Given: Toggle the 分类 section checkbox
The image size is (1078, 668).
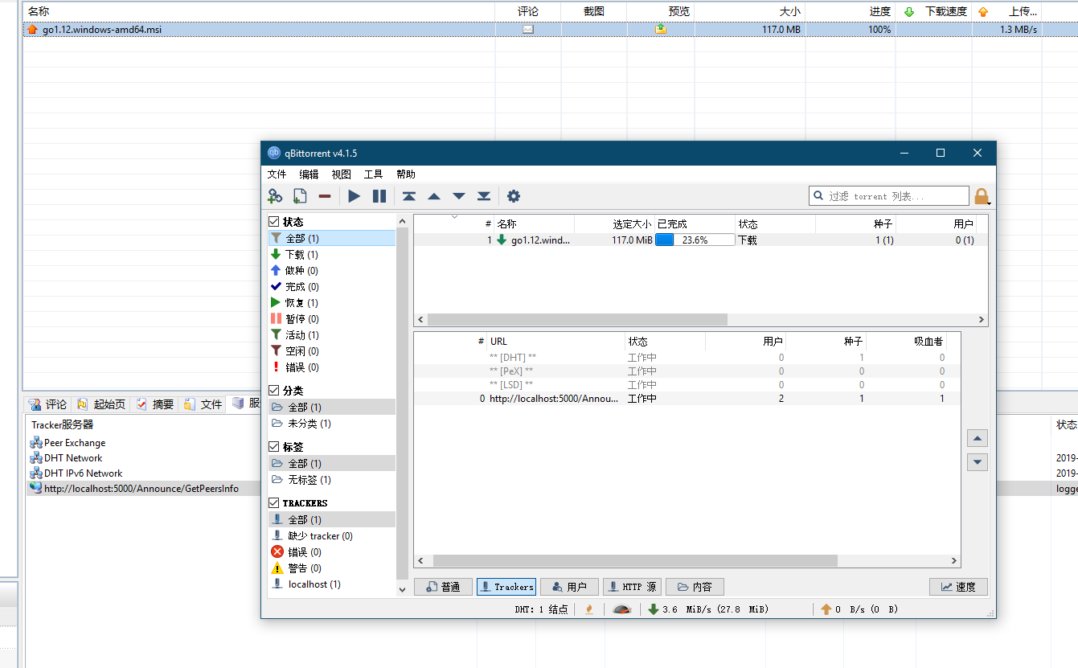Looking at the screenshot, I should pos(274,391).
